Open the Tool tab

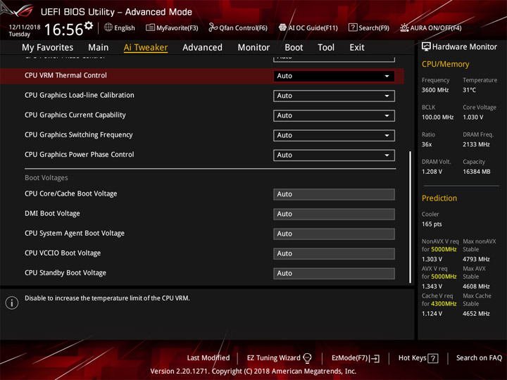326,48
